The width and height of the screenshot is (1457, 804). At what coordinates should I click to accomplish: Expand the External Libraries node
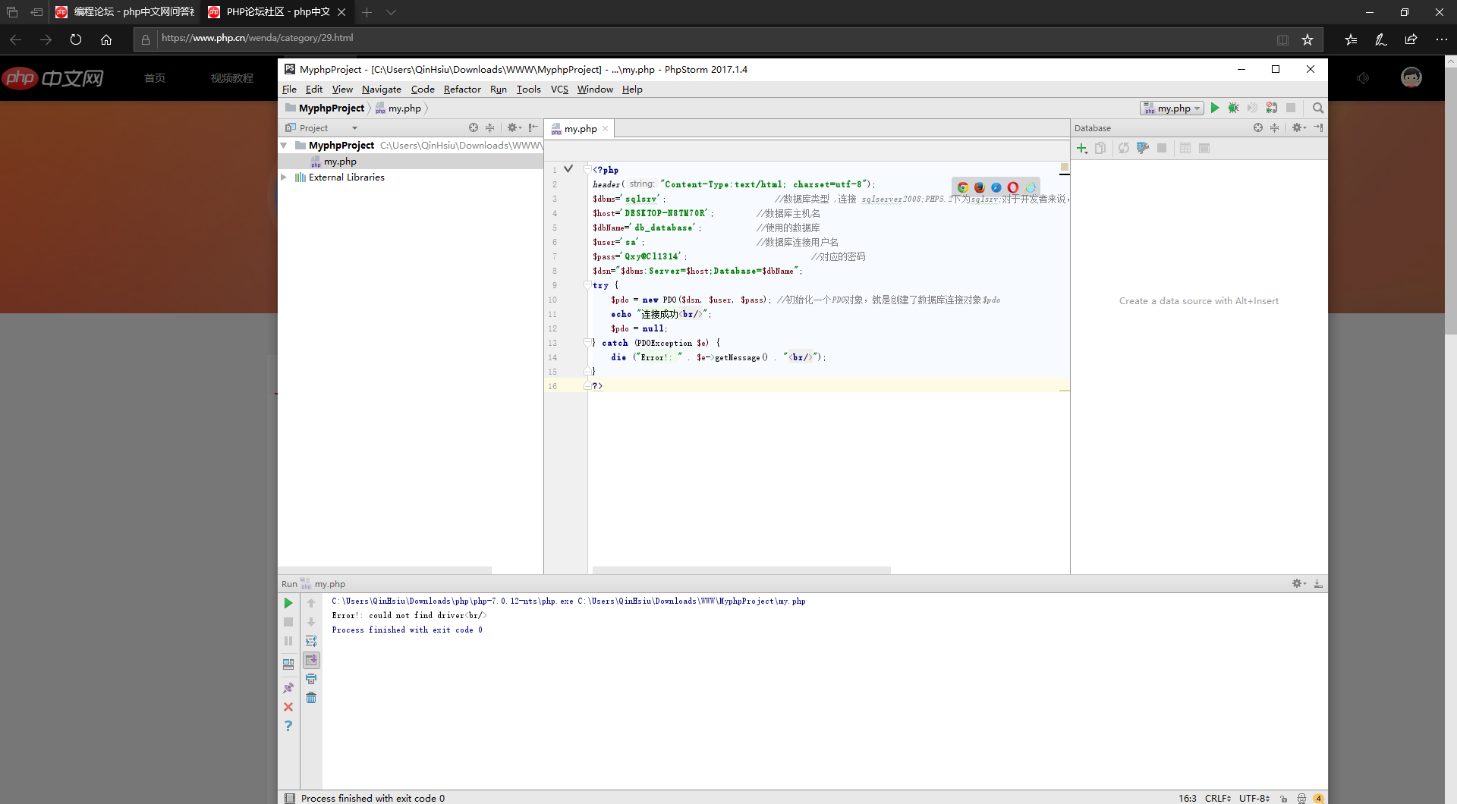[285, 177]
